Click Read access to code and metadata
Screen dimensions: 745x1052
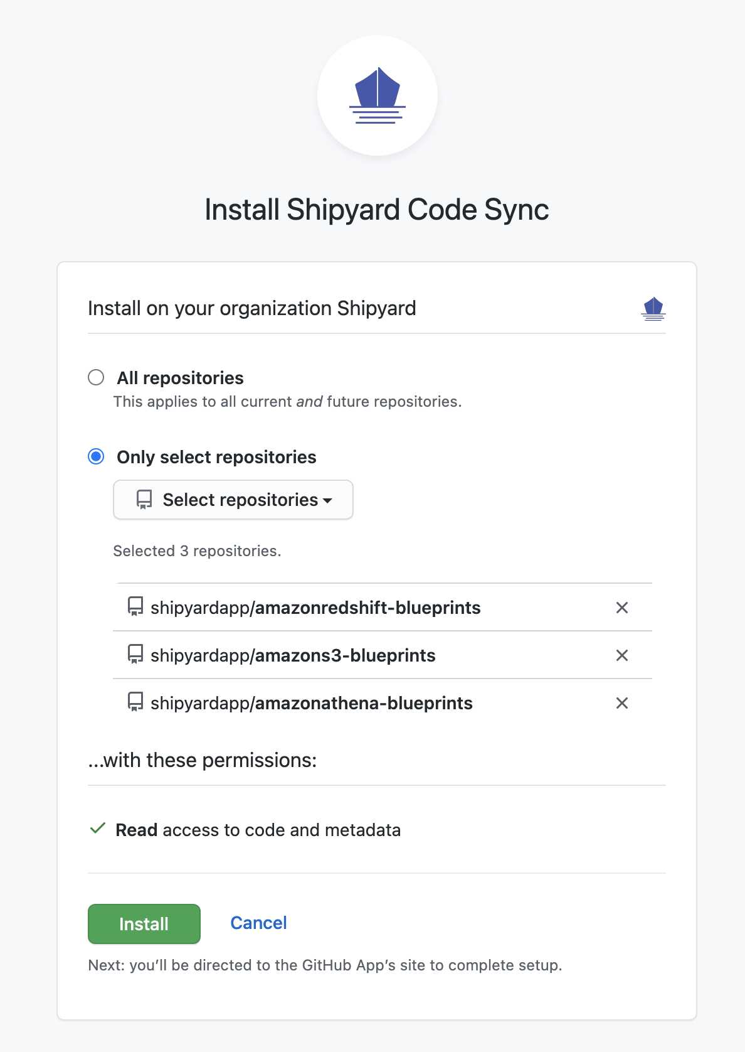click(x=258, y=830)
